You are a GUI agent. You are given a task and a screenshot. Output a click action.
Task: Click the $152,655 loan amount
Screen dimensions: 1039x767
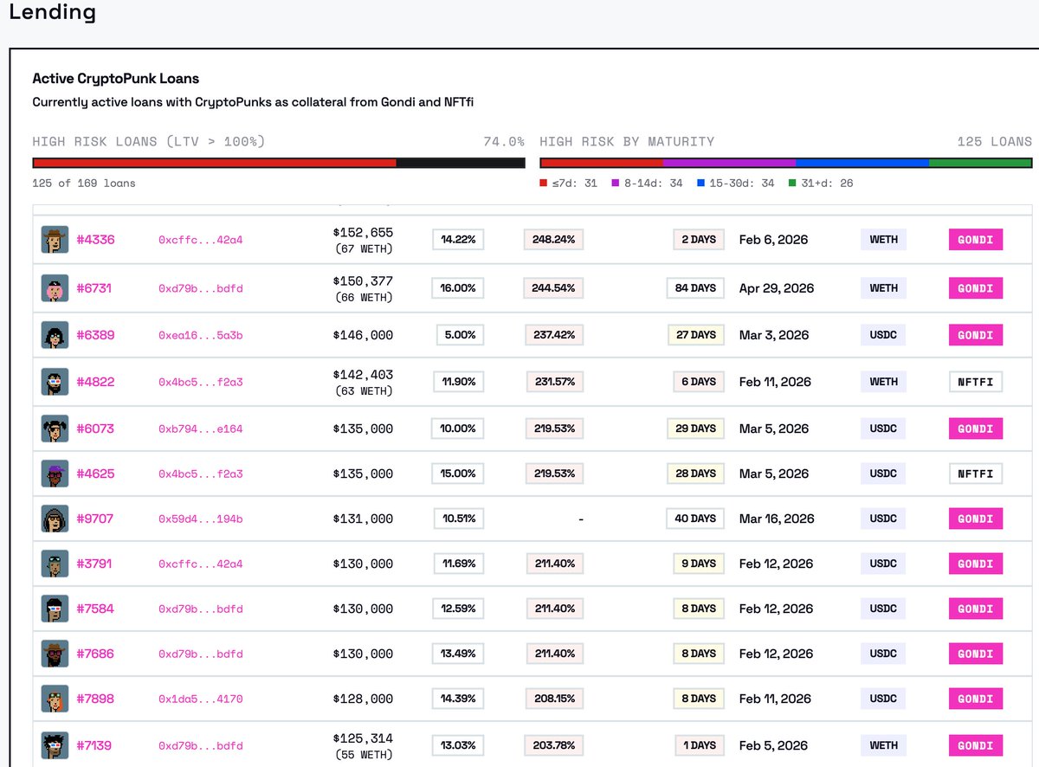coord(363,233)
